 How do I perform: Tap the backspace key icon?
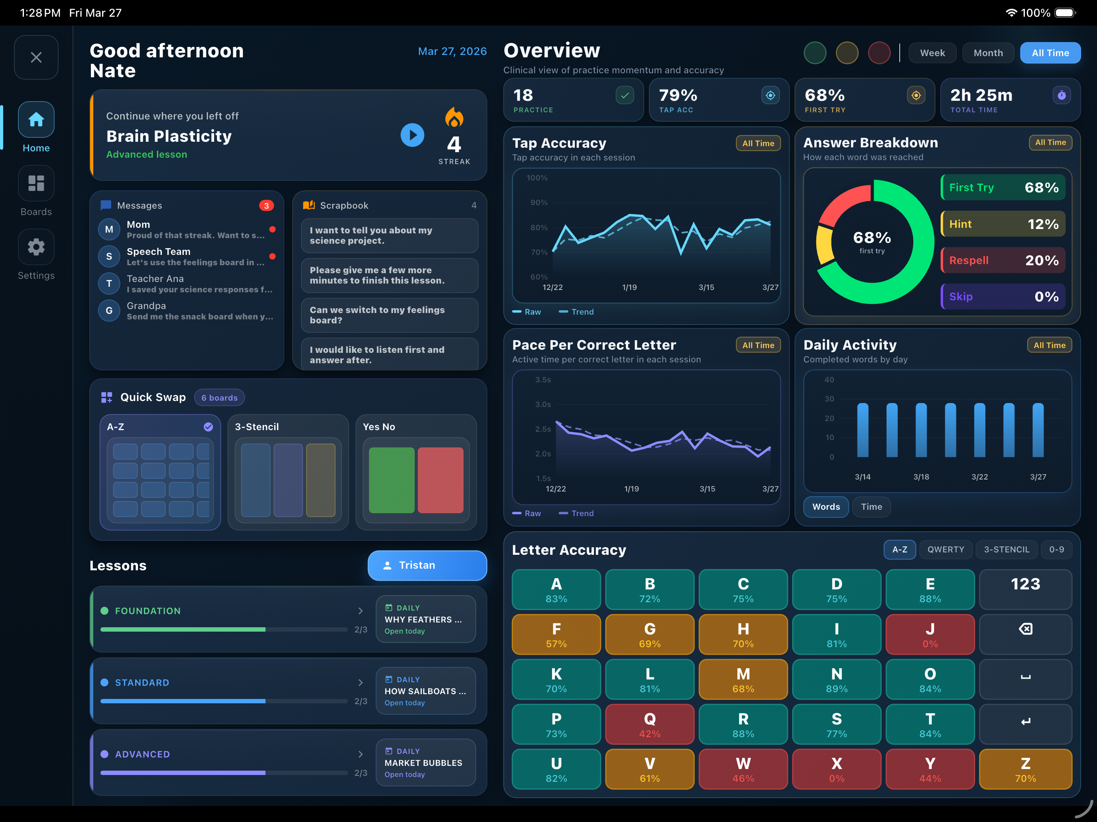(x=1026, y=634)
